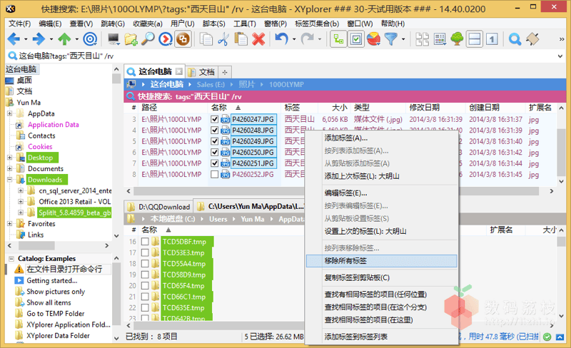Viewport: 571px width, 348px height.
Task: Go forward with the blue Forward arrow
Action: 39,39
